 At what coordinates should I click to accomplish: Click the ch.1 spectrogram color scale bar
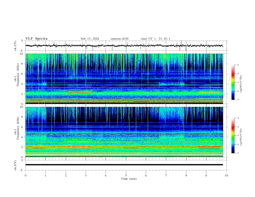[x=233, y=82]
